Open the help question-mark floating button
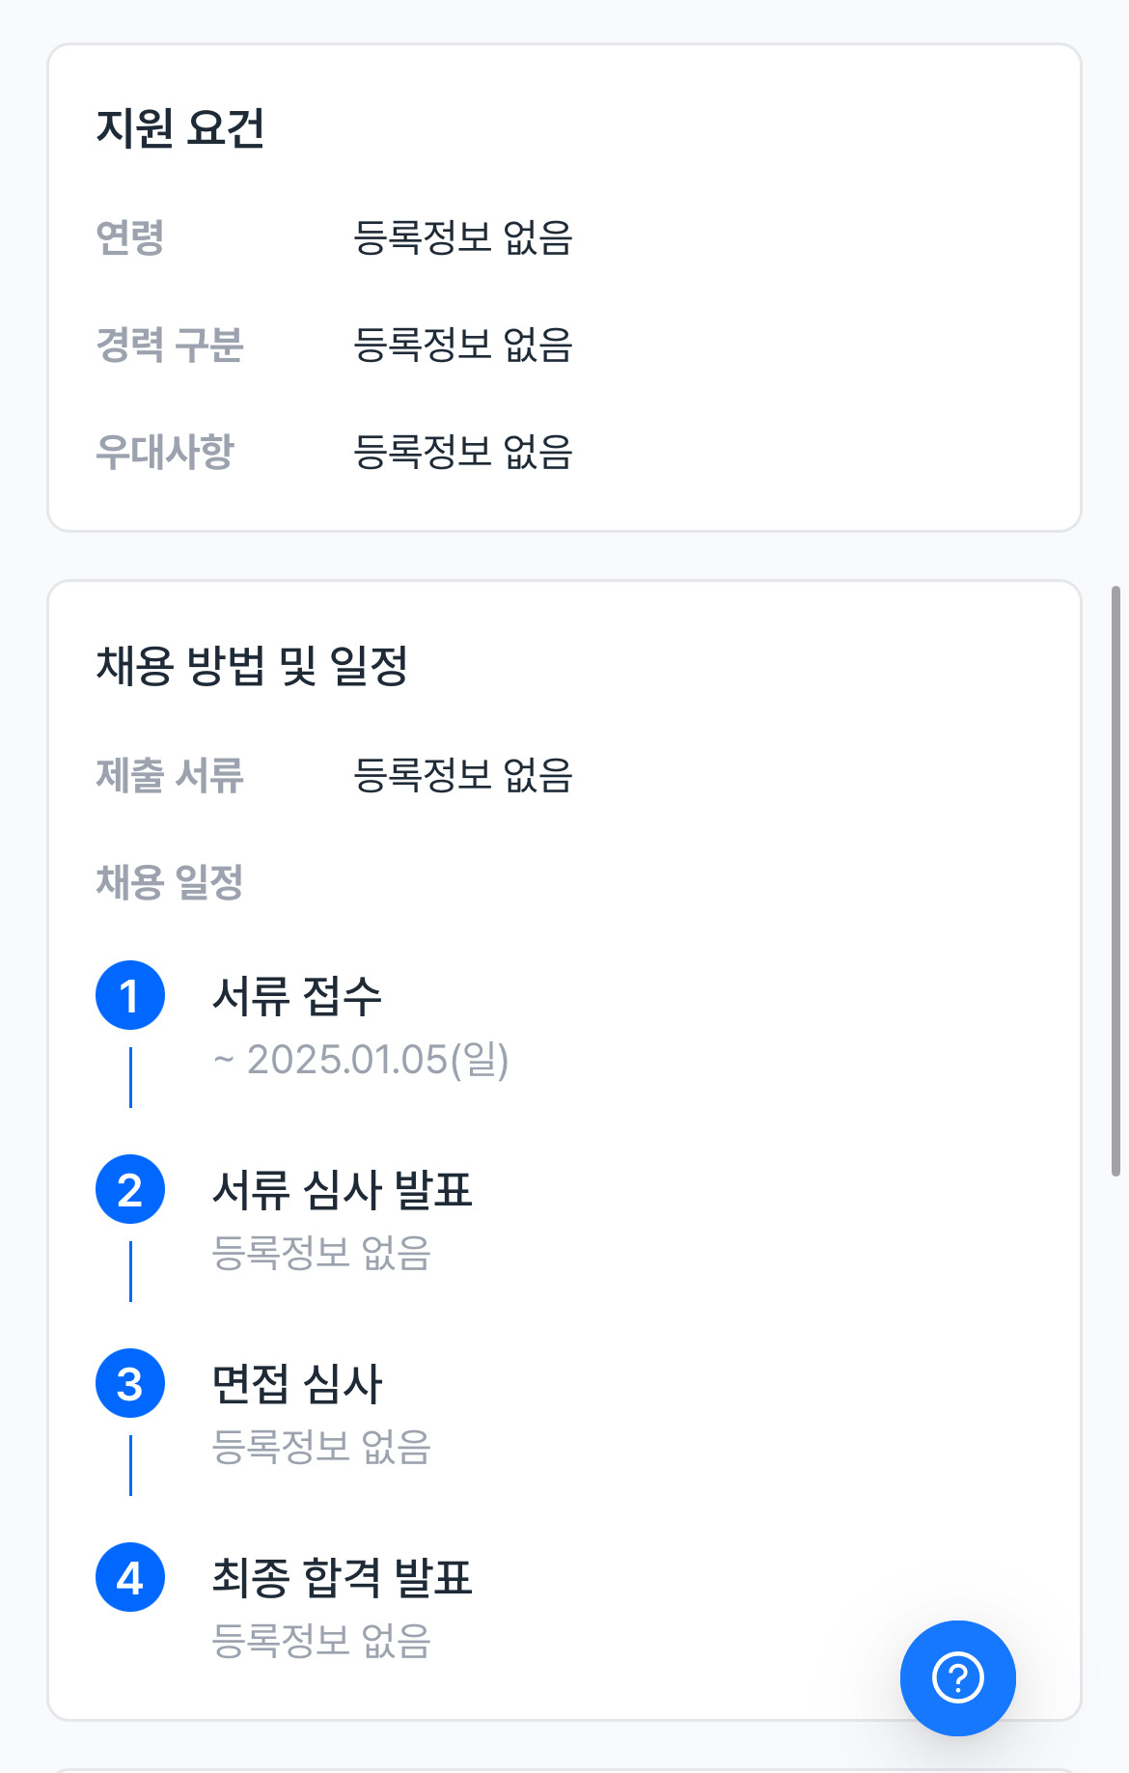Image resolution: width=1129 pixels, height=1773 pixels. (x=957, y=1677)
